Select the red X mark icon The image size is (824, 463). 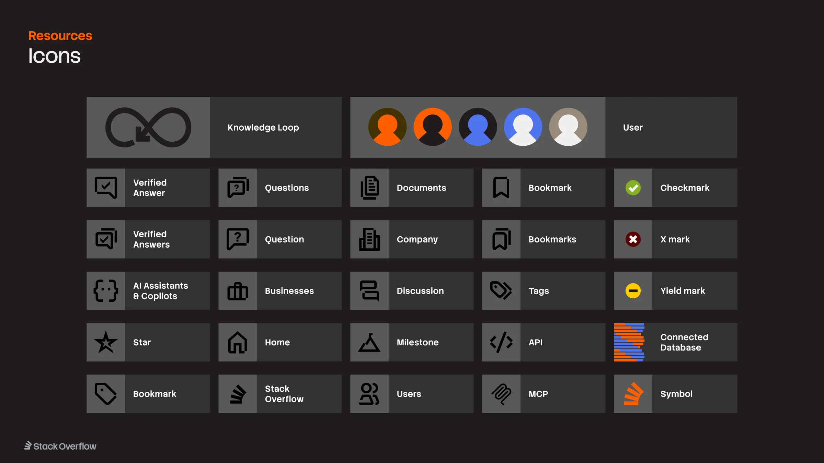click(x=633, y=239)
